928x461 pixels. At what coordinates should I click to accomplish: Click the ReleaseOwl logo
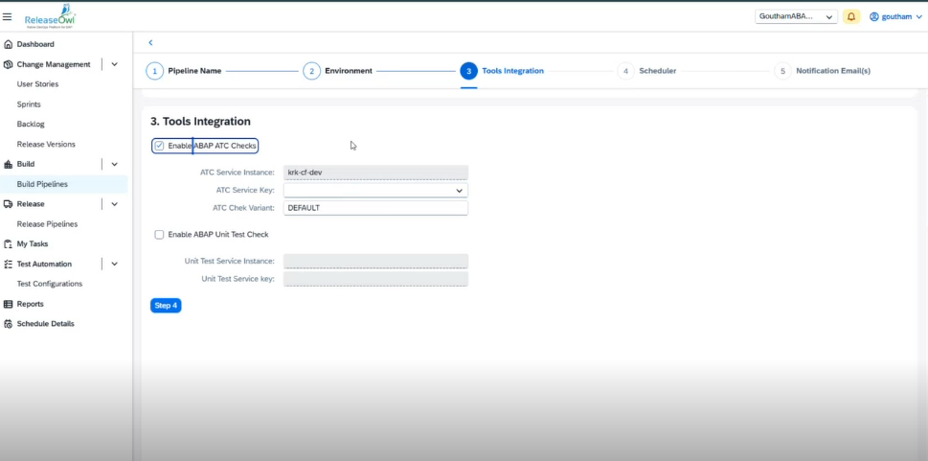pyautogui.click(x=50, y=16)
